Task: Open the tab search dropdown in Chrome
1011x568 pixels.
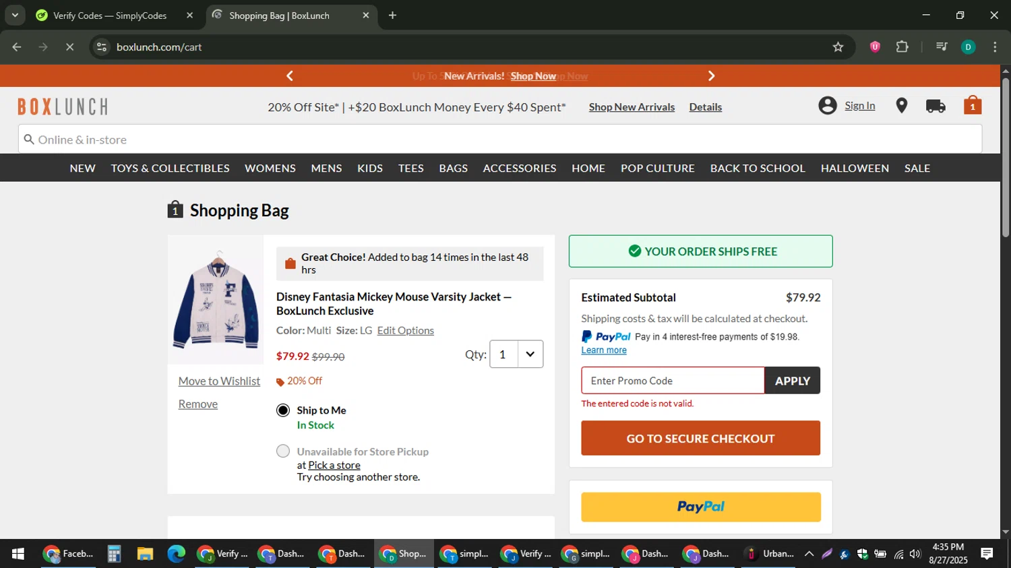Action: click(x=15, y=15)
